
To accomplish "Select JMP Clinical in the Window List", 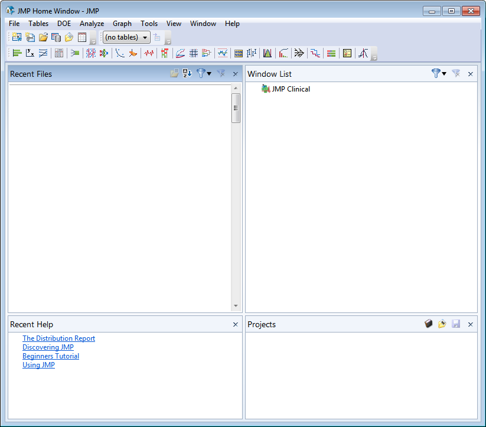I will (291, 89).
